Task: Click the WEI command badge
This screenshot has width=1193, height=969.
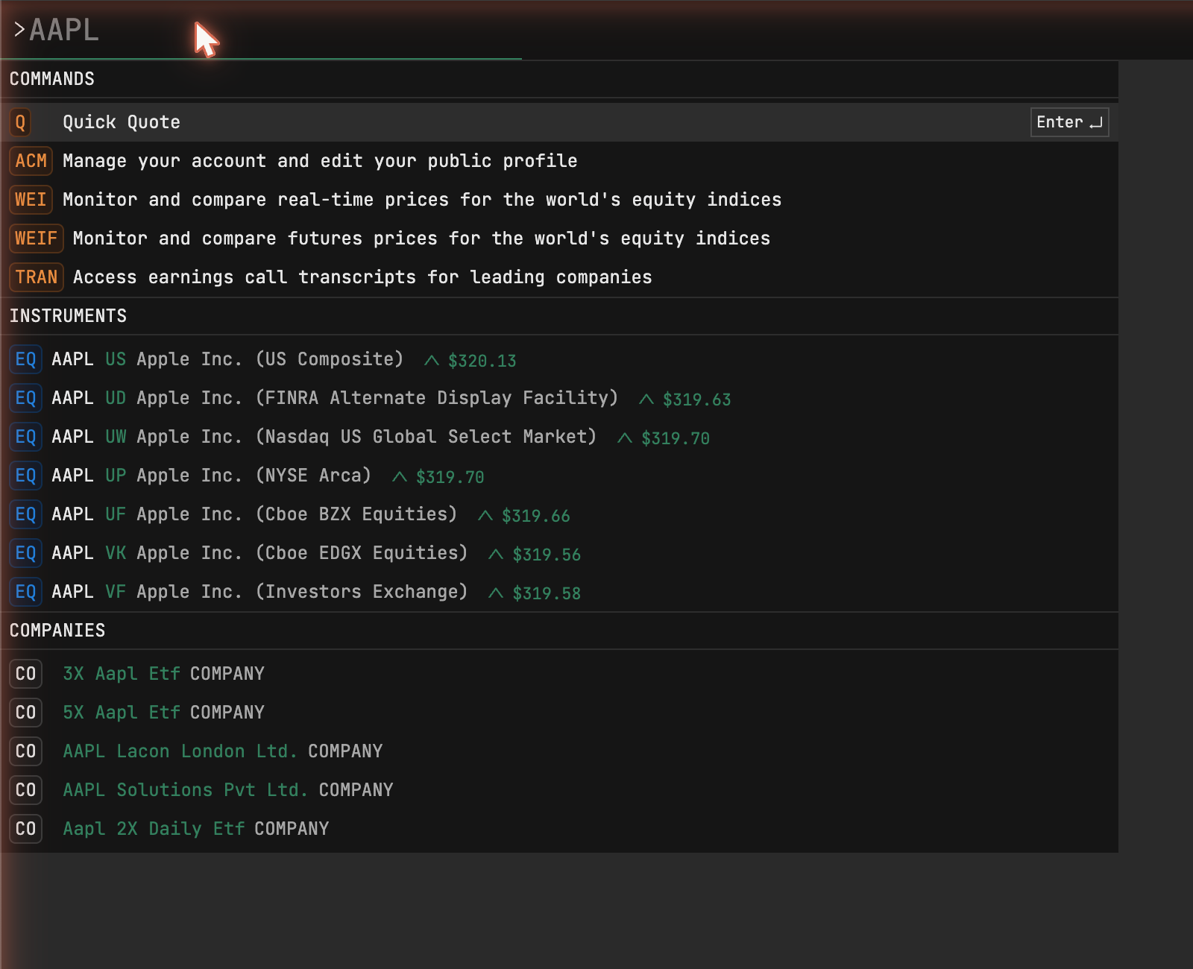Action: pos(31,200)
